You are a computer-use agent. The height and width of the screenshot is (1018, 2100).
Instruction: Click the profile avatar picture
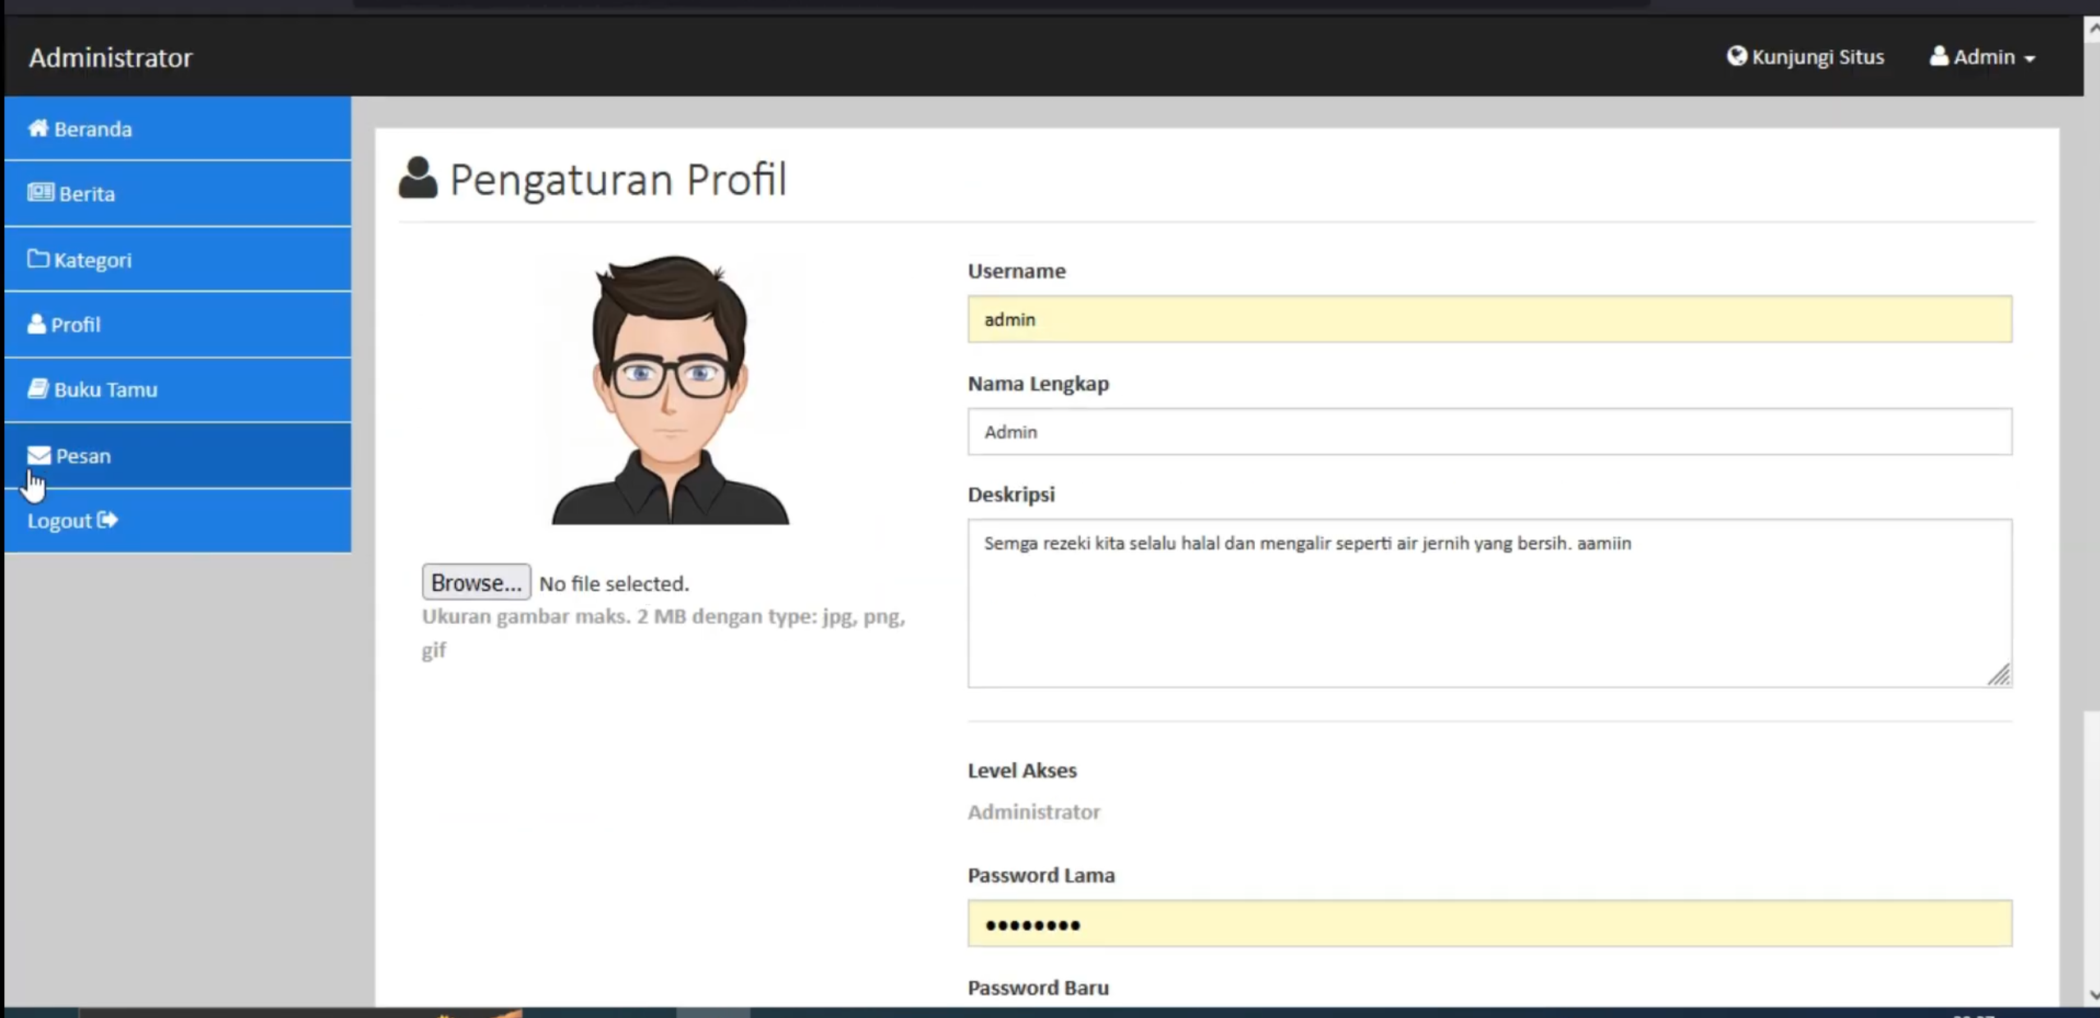tap(670, 389)
